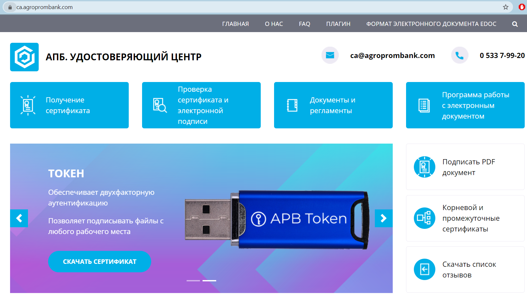Click text Обеспечивает двухфакторную аутентификацию

(101, 198)
